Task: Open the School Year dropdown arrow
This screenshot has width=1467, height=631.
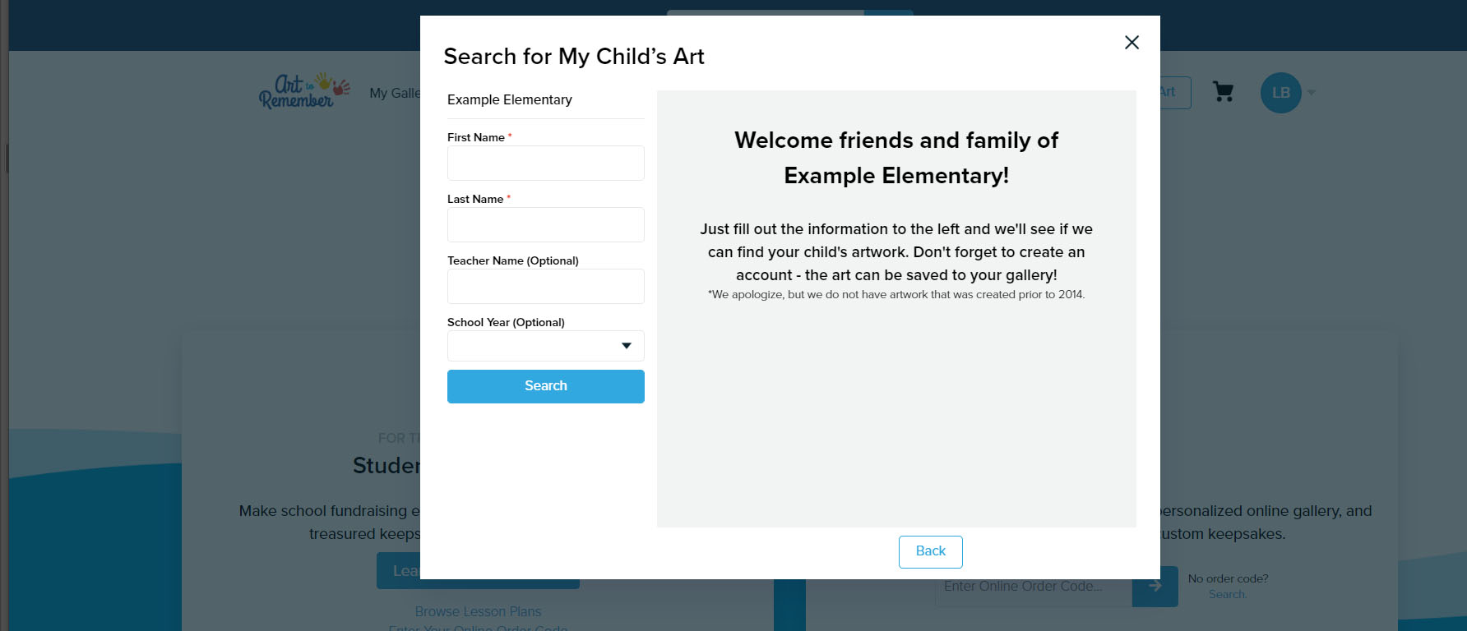Action: (x=627, y=345)
